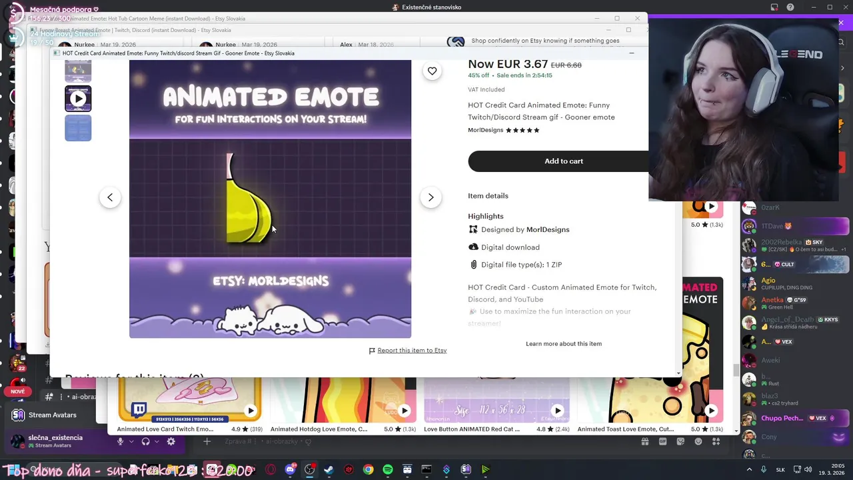Select member blaz3 in Discord member list

coord(795,399)
